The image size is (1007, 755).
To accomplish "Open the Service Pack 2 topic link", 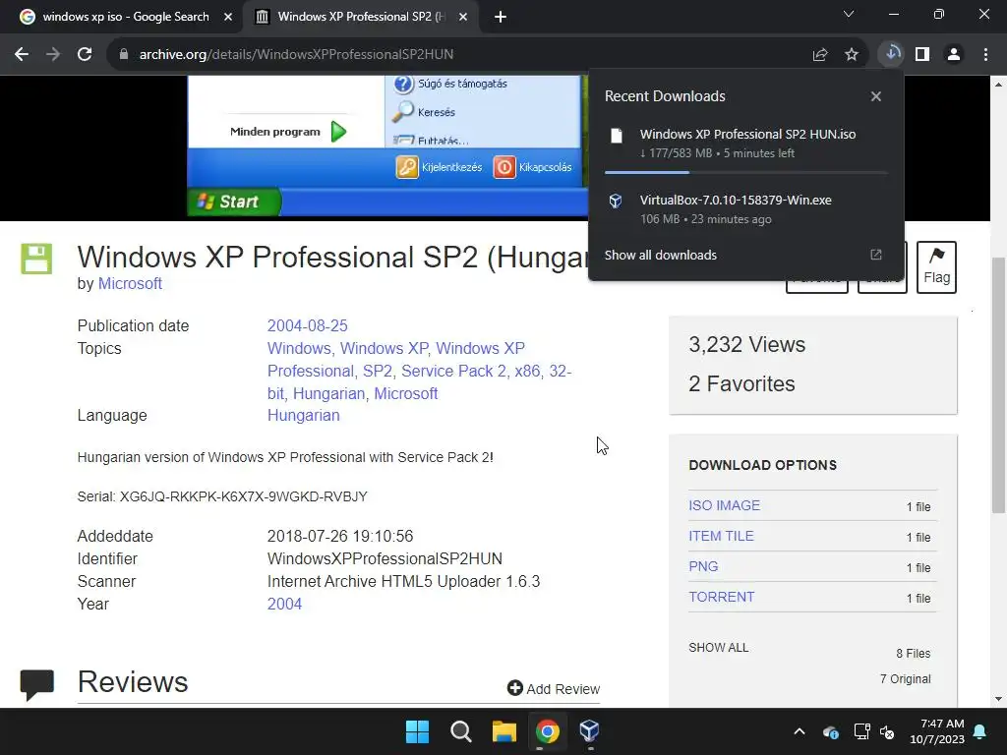I will (453, 371).
